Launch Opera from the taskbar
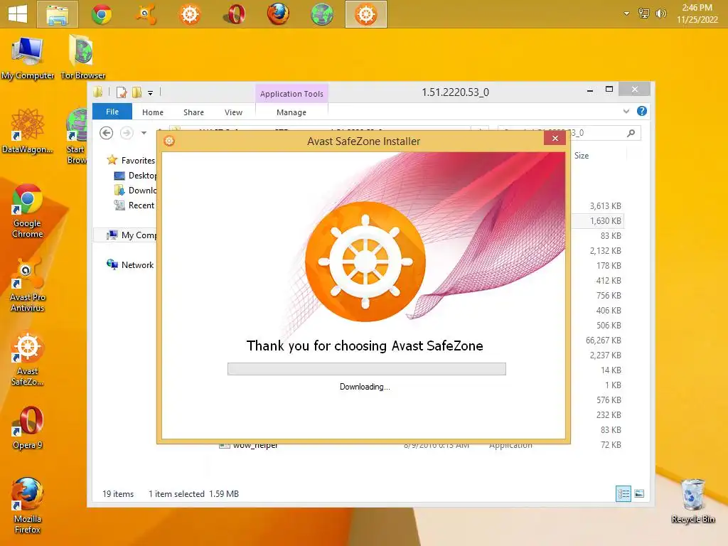The image size is (728, 546). tap(235, 14)
